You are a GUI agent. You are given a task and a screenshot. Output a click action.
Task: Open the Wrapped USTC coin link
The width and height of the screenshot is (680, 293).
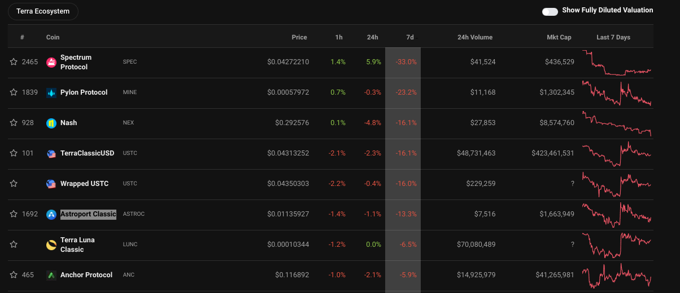click(84, 184)
